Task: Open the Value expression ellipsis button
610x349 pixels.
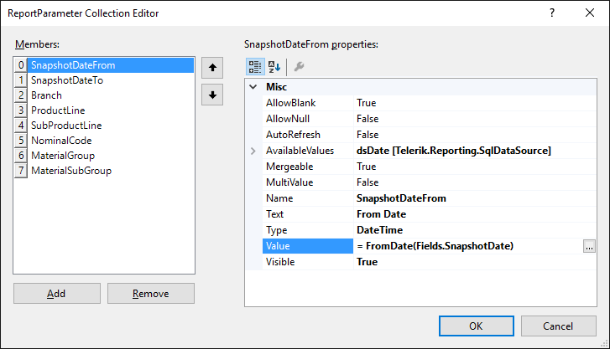Action: 589,246
